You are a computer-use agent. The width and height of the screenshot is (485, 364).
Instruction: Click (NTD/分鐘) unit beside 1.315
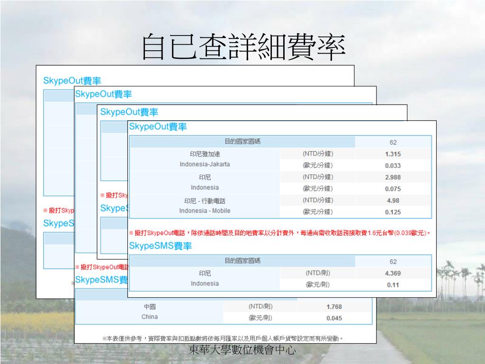tap(318, 154)
